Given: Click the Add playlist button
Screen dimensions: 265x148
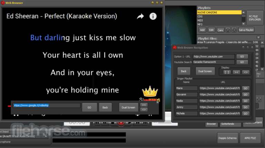Looking at the screenshot, I should tap(202, 30).
